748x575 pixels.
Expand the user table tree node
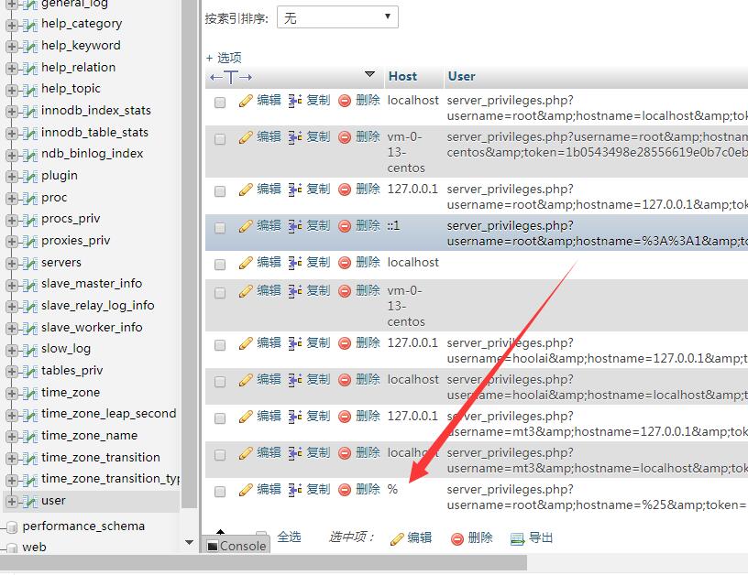[12, 501]
